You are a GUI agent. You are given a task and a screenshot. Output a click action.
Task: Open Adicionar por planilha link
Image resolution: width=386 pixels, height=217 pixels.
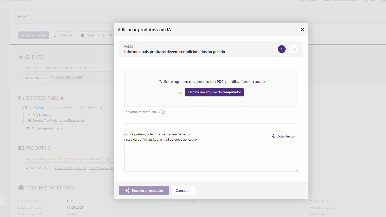pyautogui.click(x=101, y=168)
